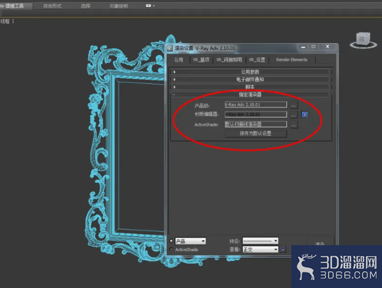Close the render setup dialog
This screenshot has height=288, width=382.
328,46
